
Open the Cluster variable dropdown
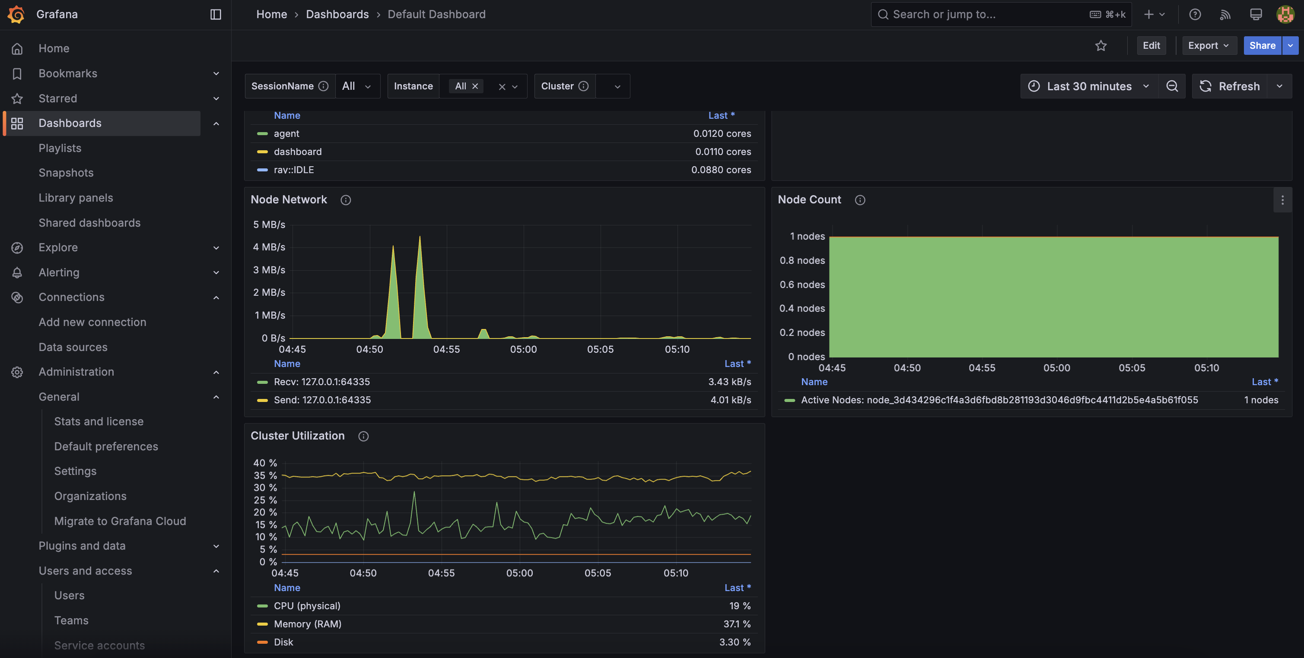[x=613, y=86]
